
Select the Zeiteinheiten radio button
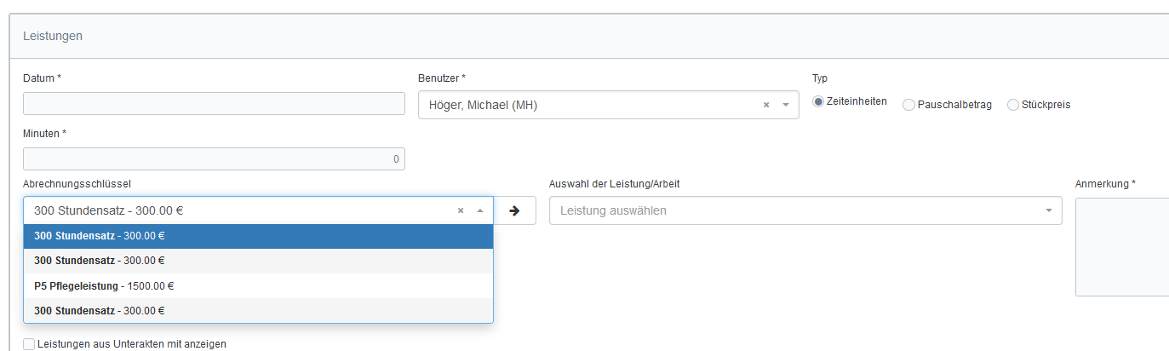819,102
